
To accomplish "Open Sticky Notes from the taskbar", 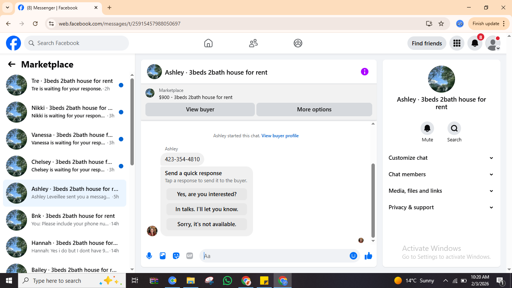I will coord(264,280).
